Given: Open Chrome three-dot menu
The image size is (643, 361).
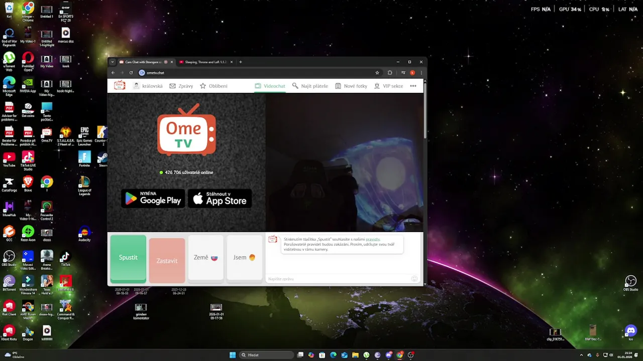Looking at the screenshot, I should (421, 73).
